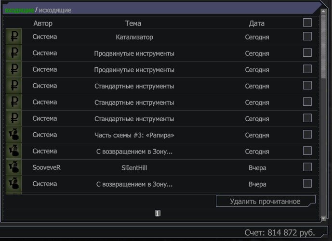The height and width of the screenshot is (241, 332).
Task: Select the checkbox for the SiIentHill message
Action: 307,167
